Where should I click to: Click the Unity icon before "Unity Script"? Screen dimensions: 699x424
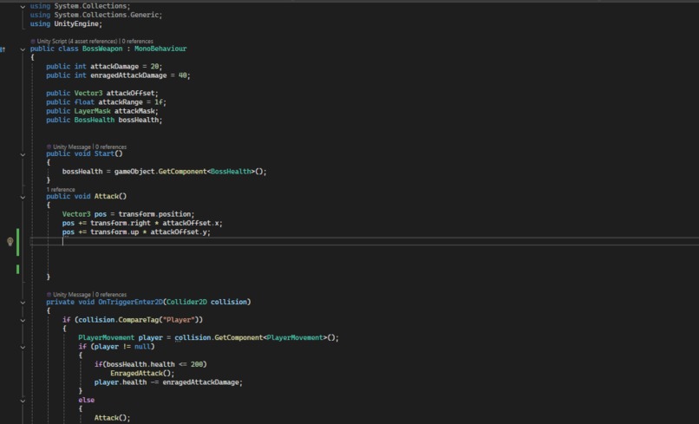33,41
